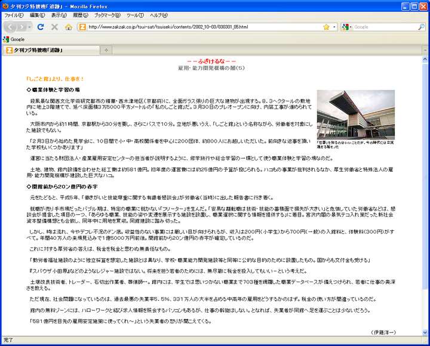Open the new tab plus button
This screenshot has height=346, width=430.
tap(106, 50)
